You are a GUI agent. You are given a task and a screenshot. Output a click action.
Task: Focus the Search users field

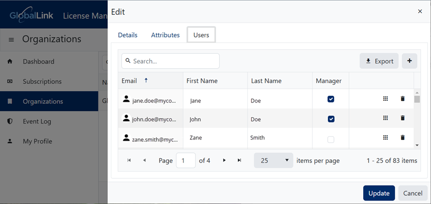170,61
